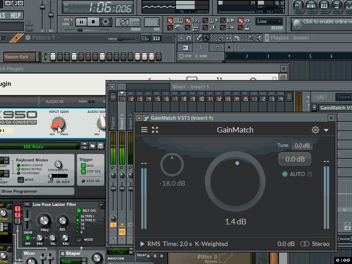Toggle GainMatch fullscreen expand icon

(155, 130)
